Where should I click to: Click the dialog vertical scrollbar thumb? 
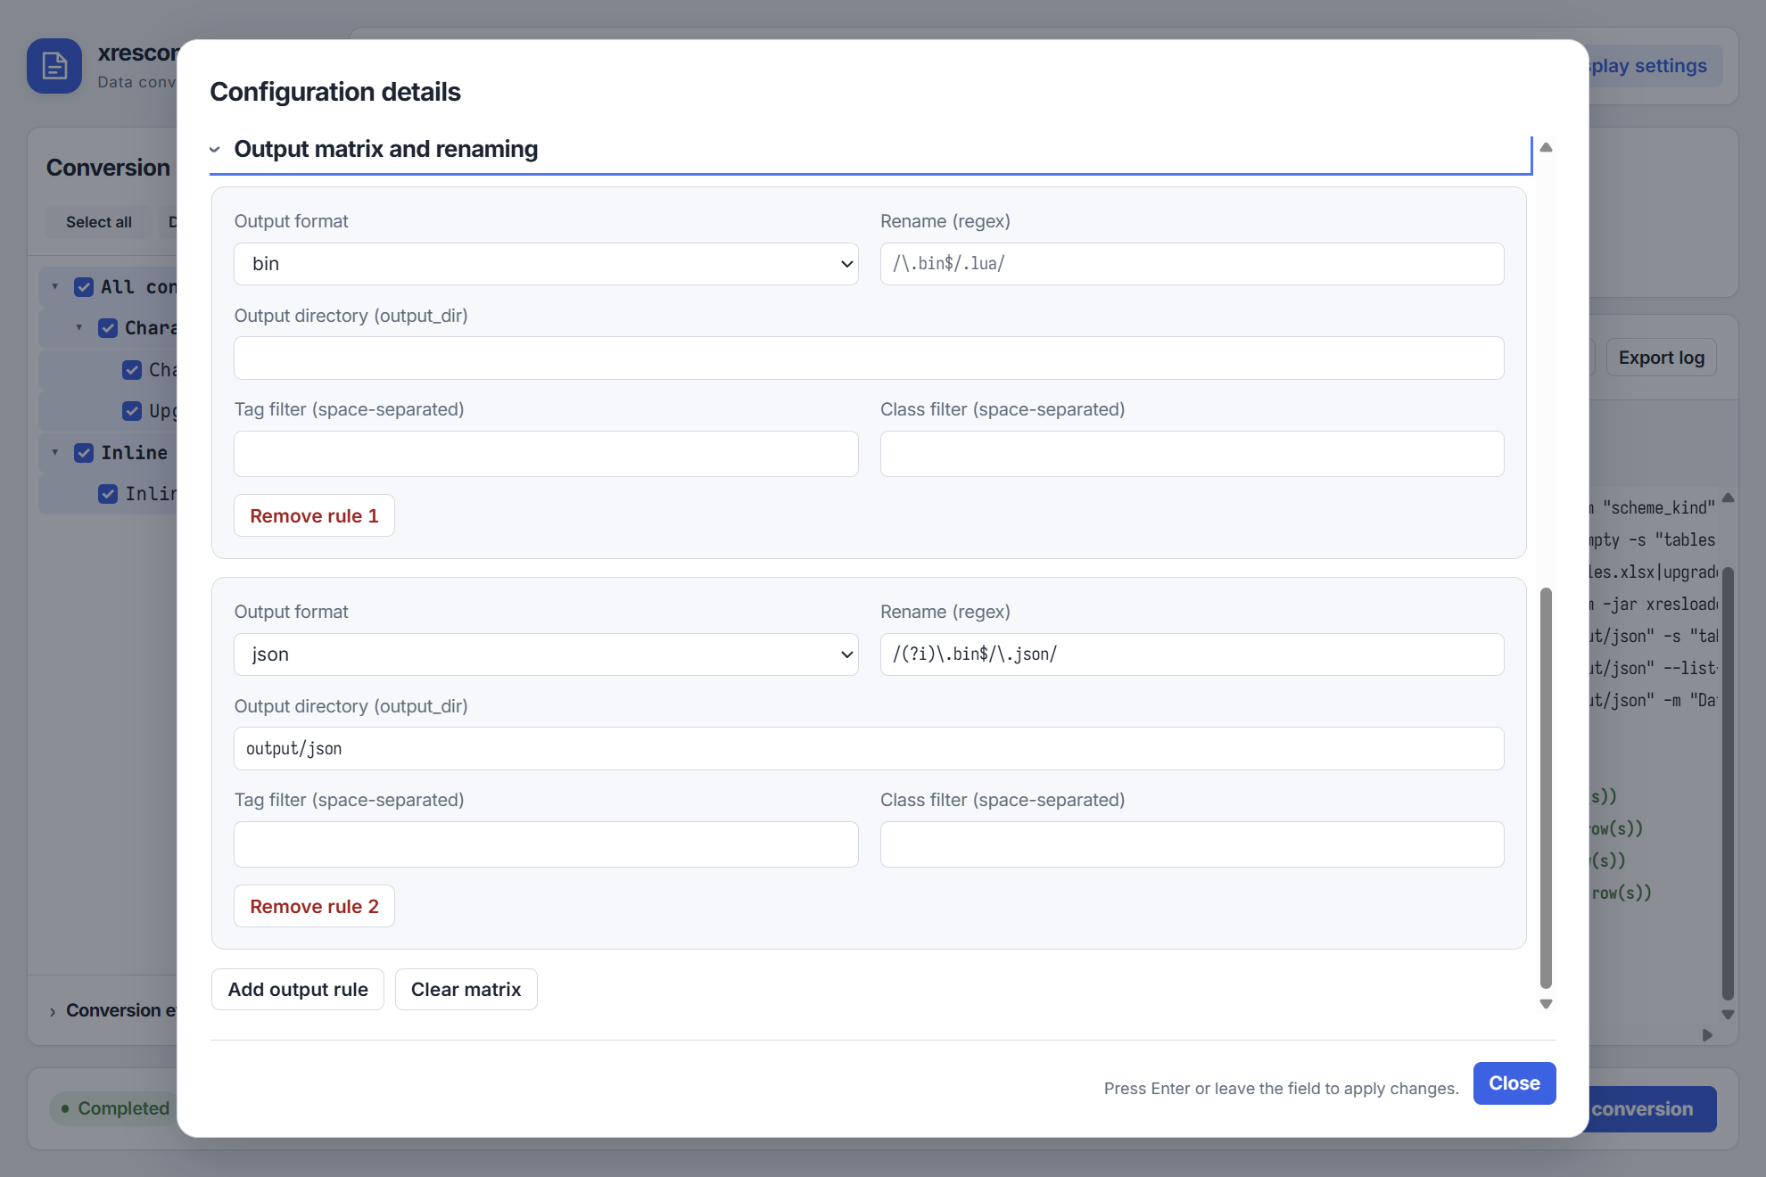[x=1546, y=787]
